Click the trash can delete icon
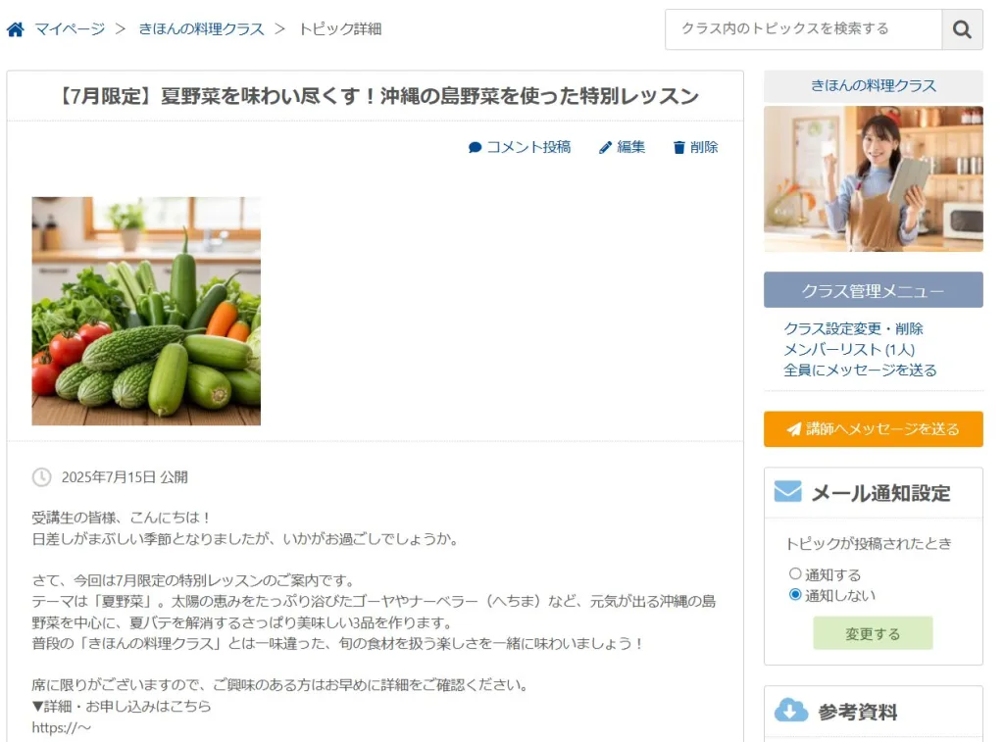This screenshot has width=1004, height=742. pos(678,148)
